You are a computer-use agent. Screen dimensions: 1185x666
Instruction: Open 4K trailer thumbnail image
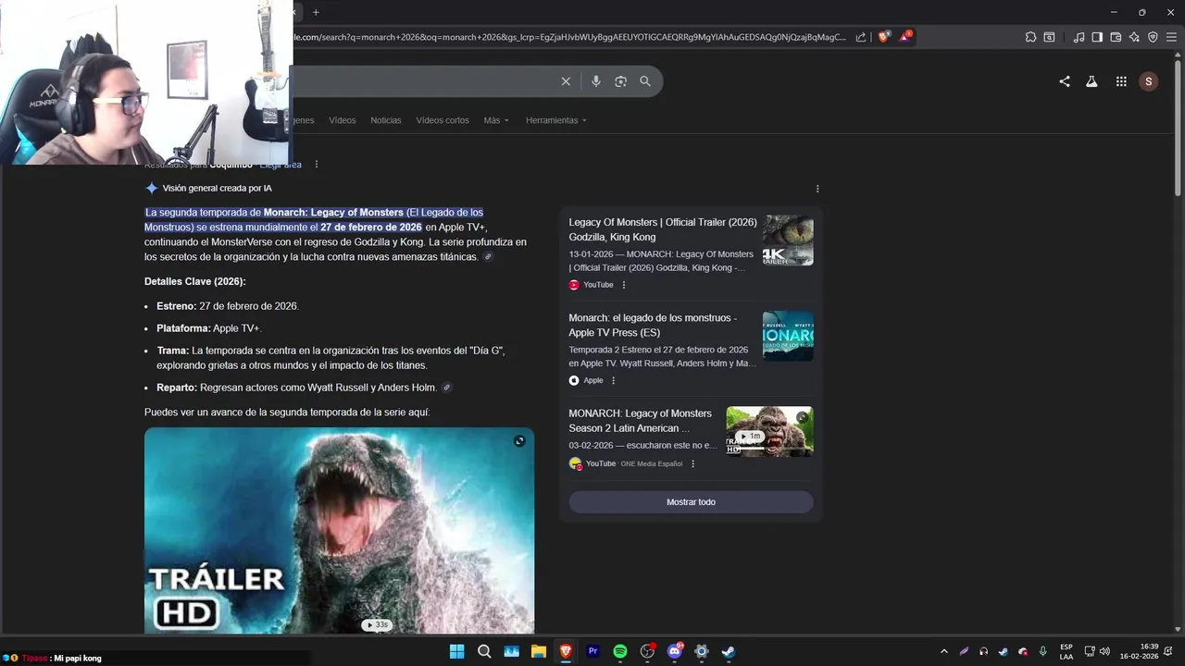[788, 240]
